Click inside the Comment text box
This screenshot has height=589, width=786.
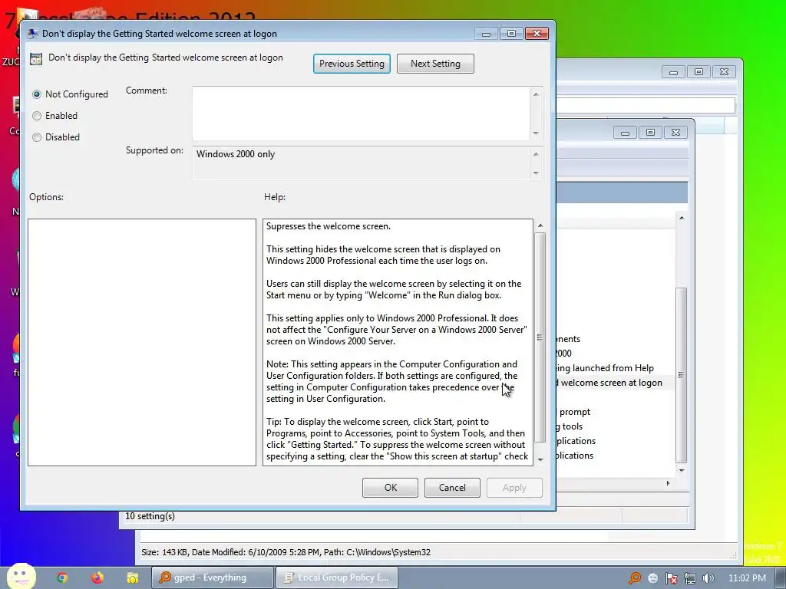click(361, 114)
